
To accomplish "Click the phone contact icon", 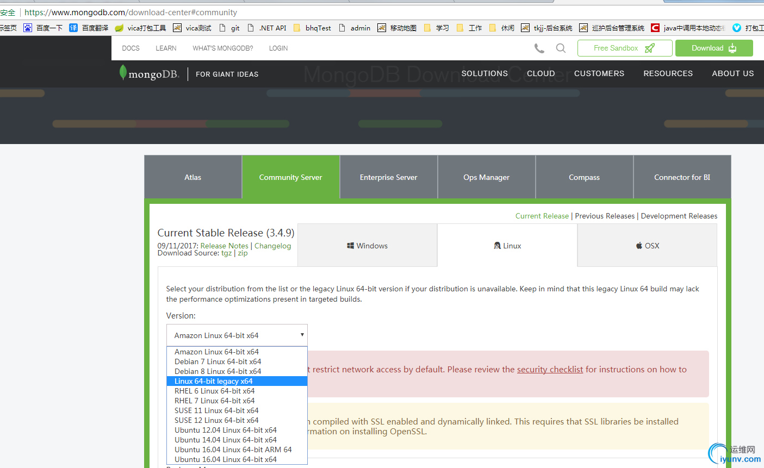I will point(539,48).
